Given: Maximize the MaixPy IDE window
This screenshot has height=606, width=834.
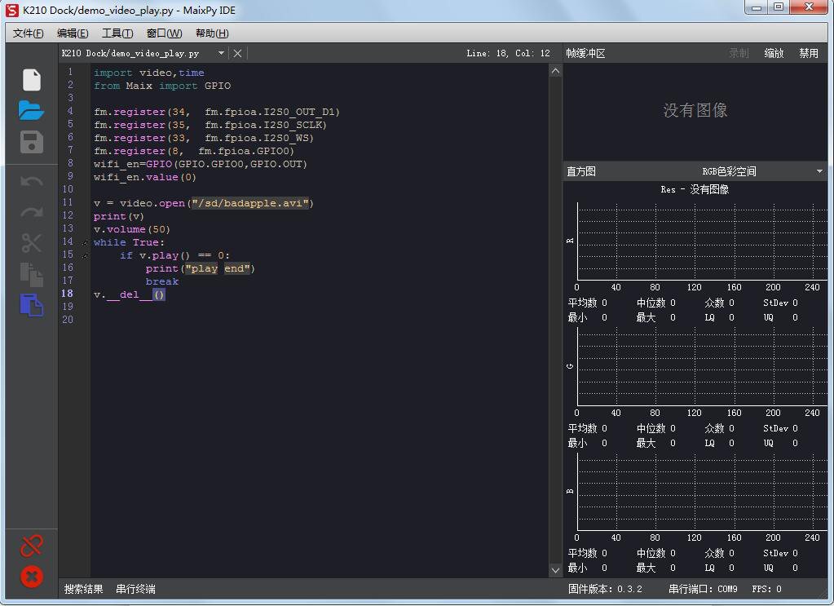Looking at the screenshot, I should click(x=778, y=7).
